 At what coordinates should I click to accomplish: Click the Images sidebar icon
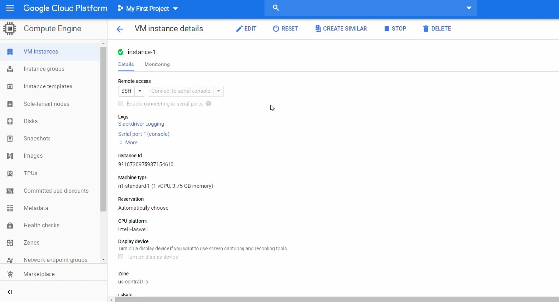coord(10,156)
